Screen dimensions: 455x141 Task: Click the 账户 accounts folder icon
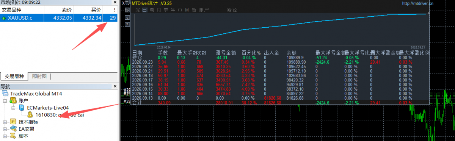(x=13, y=100)
